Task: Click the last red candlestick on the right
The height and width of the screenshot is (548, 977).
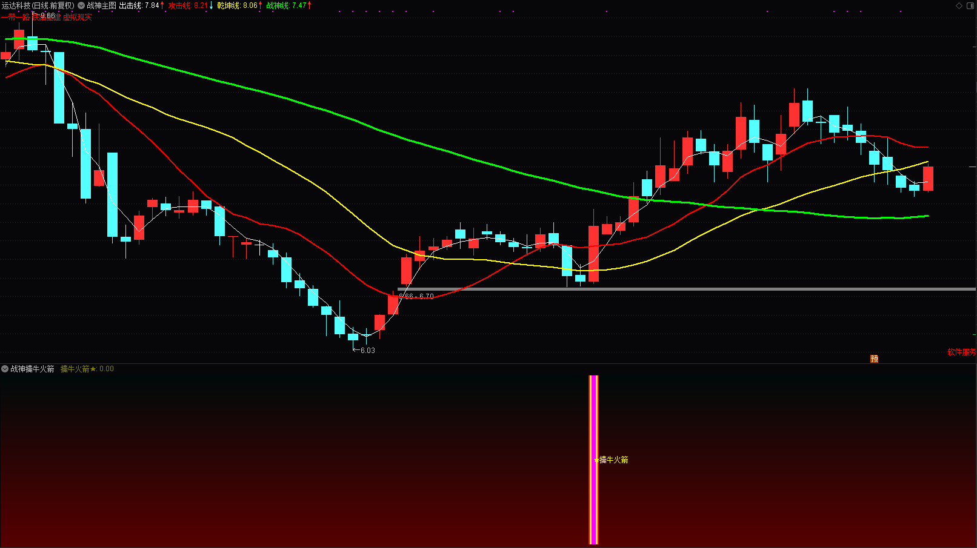Action: pos(928,179)
